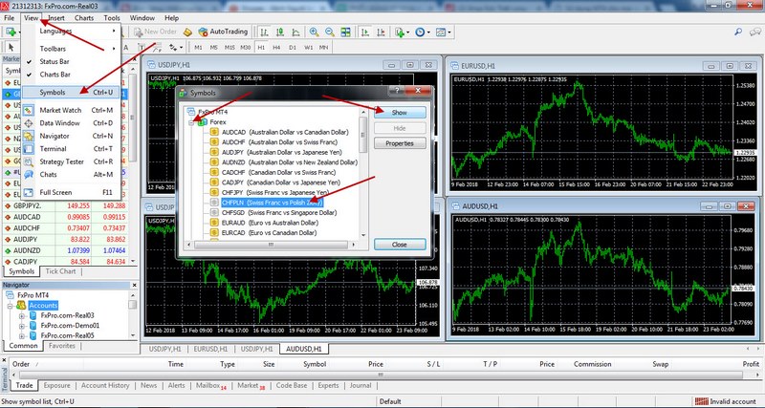Toggle AutoTrading on the toolbar
765x408 pixels.
(223, 32)
